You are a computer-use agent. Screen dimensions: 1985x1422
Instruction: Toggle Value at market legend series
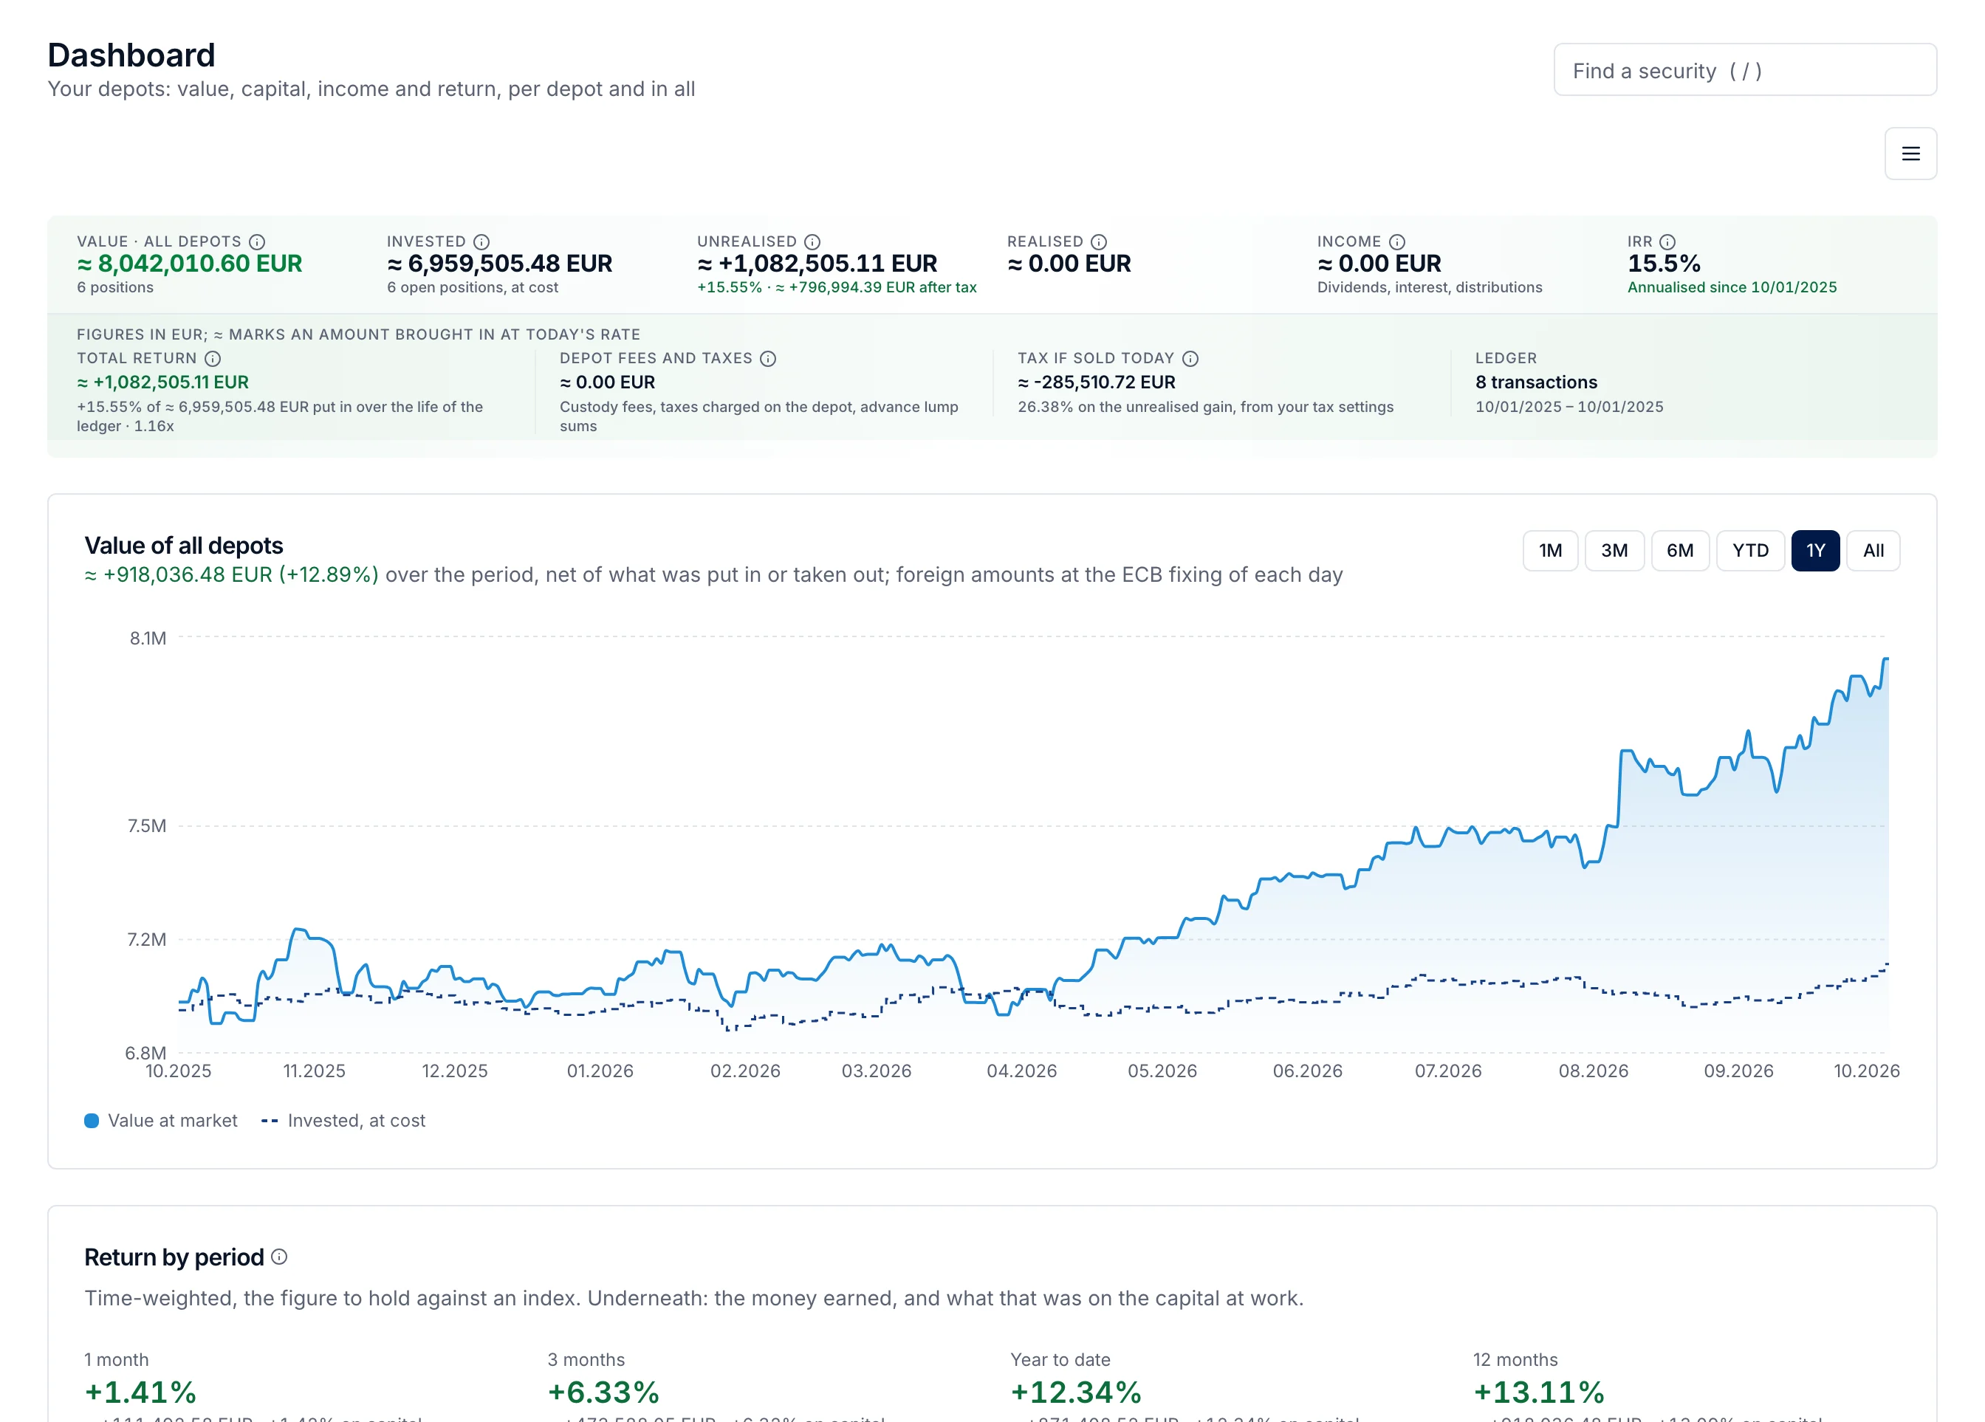point(161,1120)
